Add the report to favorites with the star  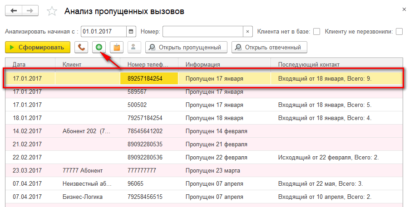pos(52,11)
